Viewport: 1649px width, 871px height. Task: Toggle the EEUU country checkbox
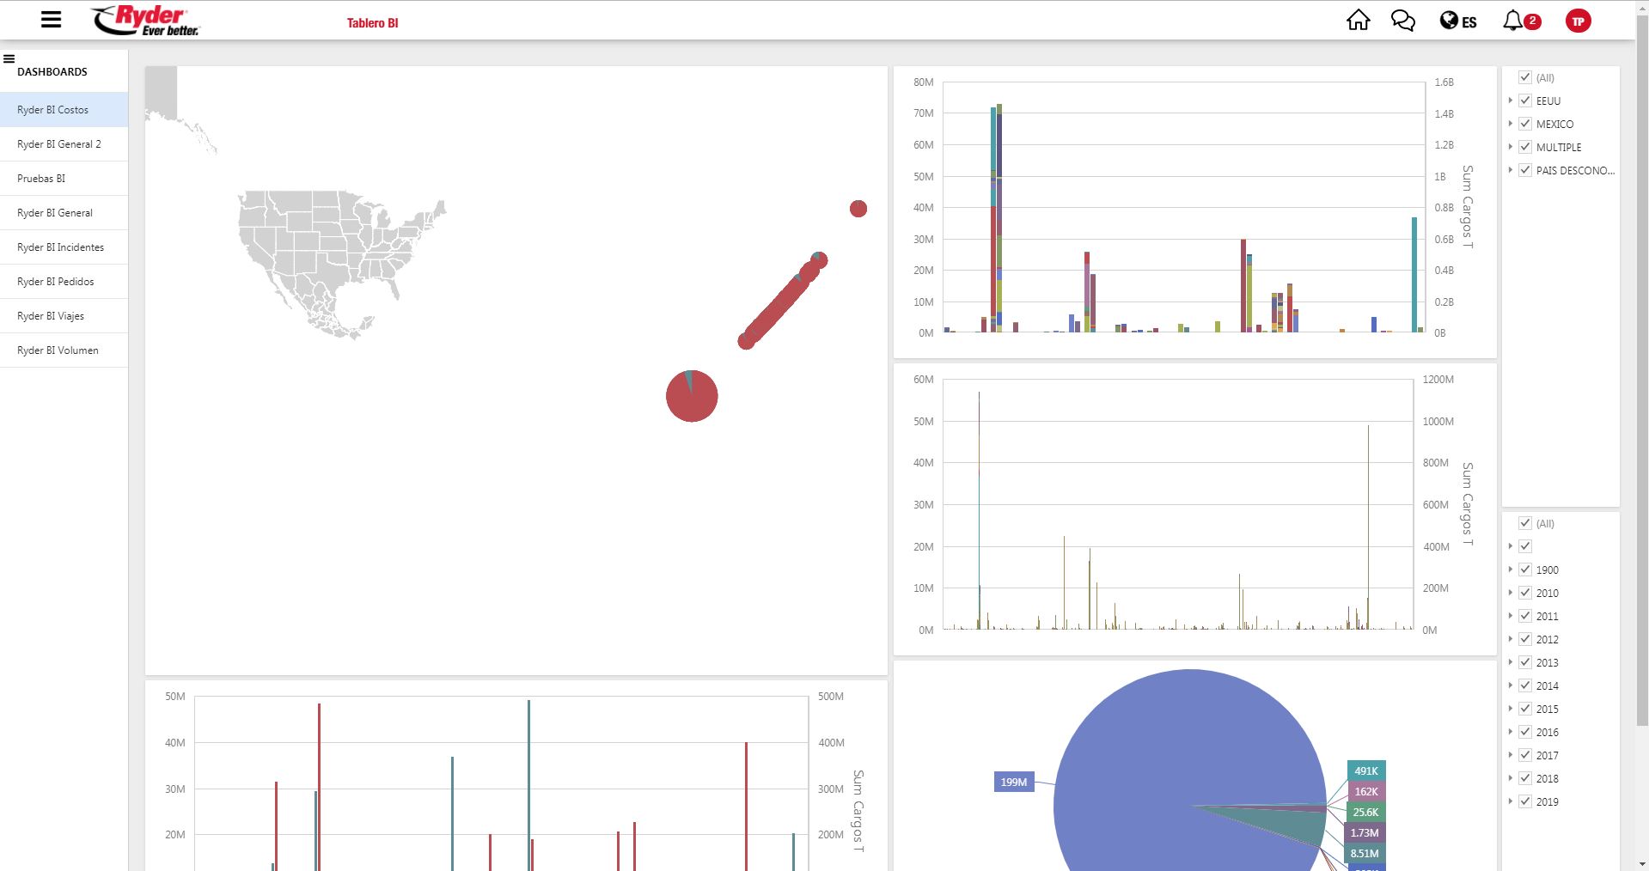1525,100
